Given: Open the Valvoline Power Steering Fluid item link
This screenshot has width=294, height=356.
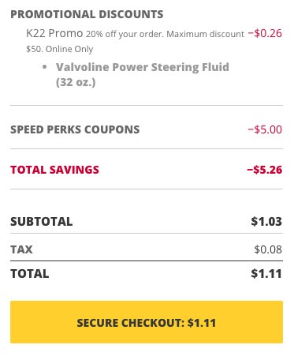Looking at the screenshot, I should [143, 74].
